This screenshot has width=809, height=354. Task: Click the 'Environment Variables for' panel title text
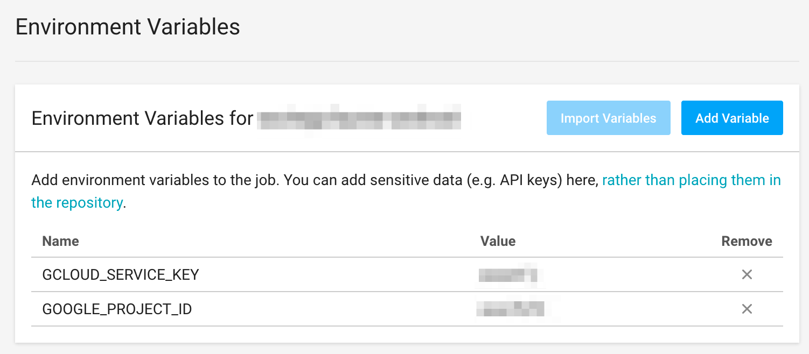(142, 118)
